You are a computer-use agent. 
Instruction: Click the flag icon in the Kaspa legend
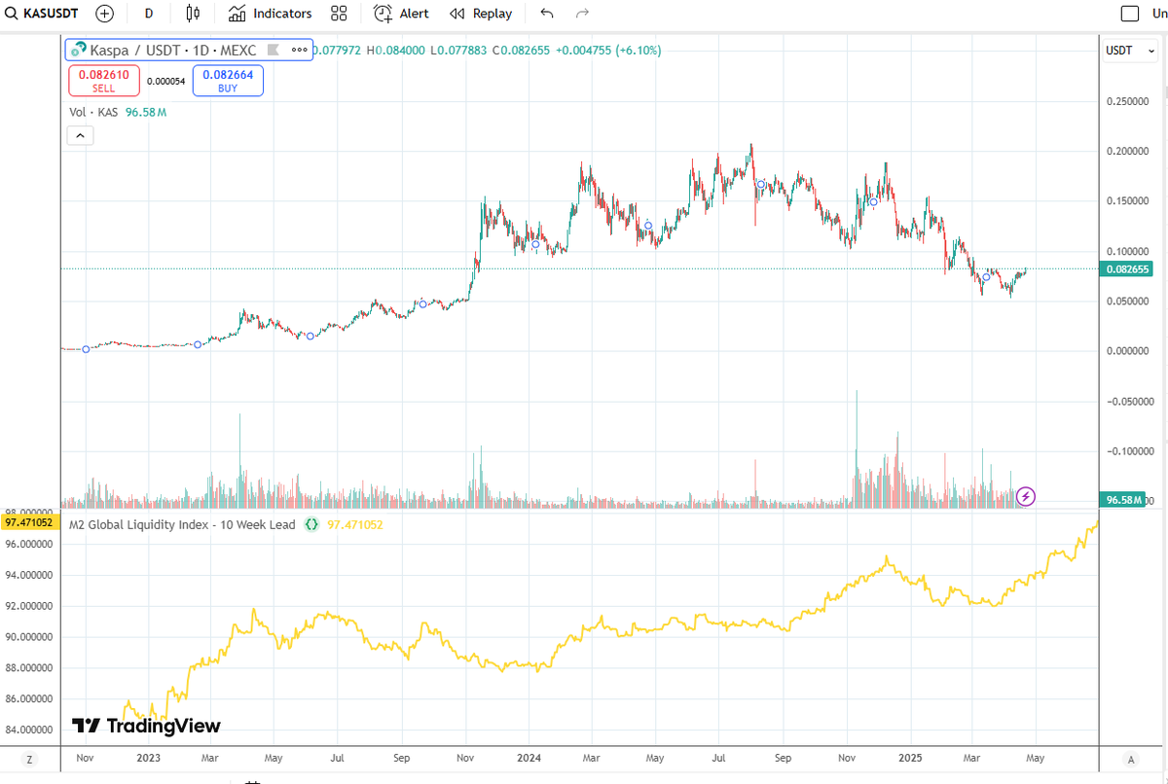coord(274,50)
